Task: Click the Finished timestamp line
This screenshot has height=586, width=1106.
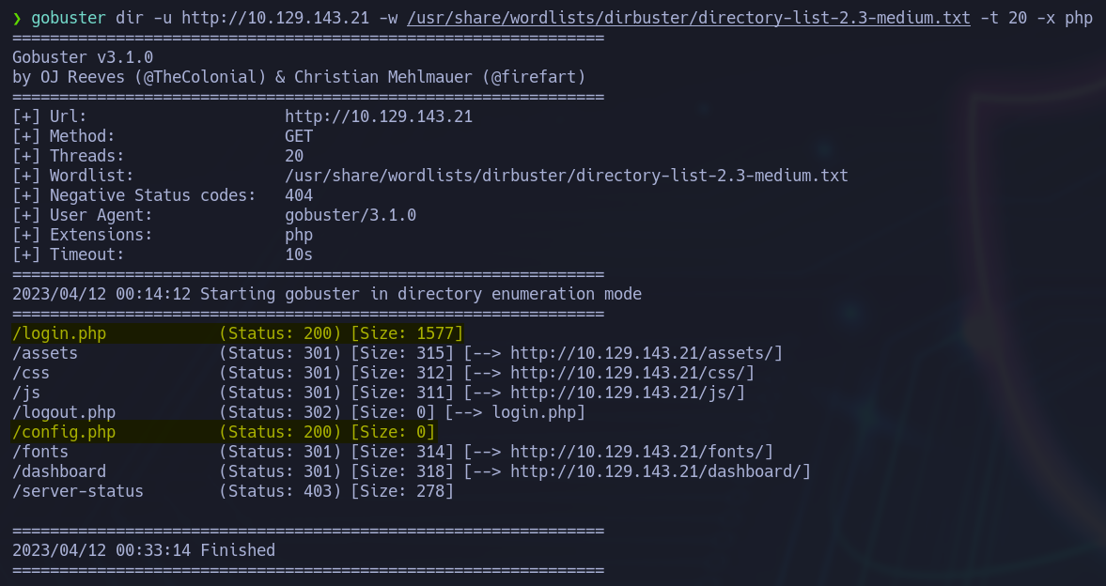Action: (x=144, y=550)
